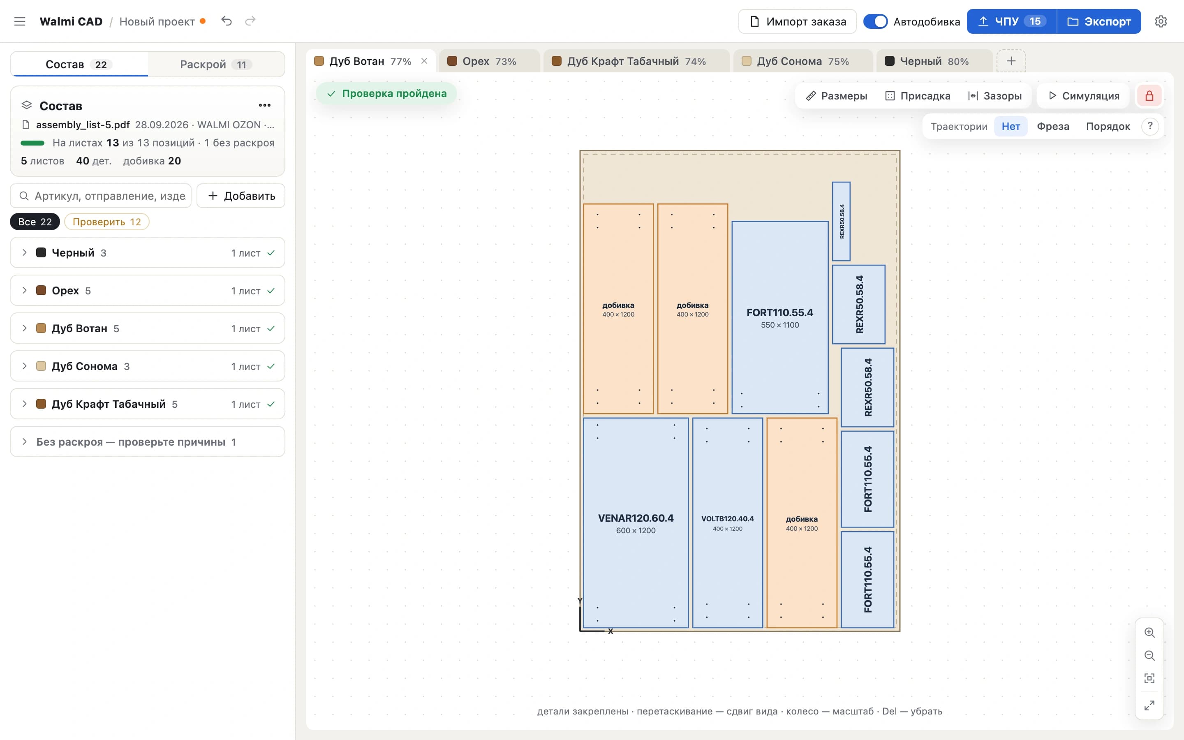This screenshot has height=740, width=1184.
Task: Undo the last action
Action: pyautogui.click(x=226, y=21)
